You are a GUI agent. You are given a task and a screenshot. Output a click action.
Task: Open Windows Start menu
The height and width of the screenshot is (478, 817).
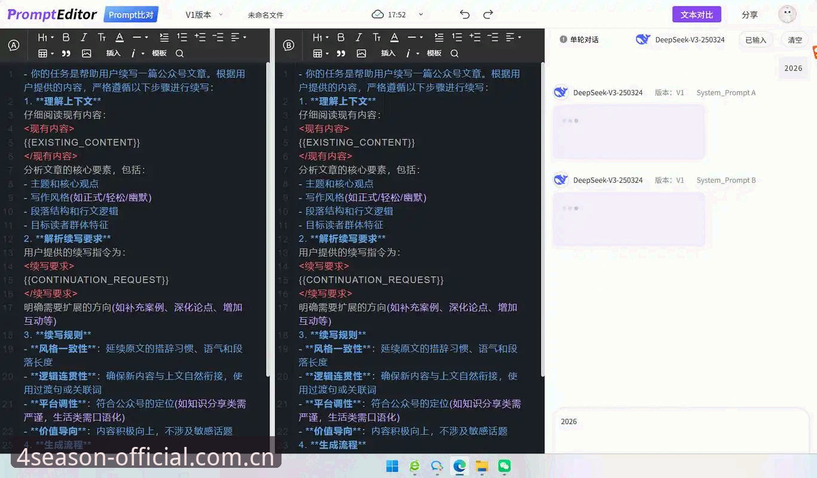[393, 467]
